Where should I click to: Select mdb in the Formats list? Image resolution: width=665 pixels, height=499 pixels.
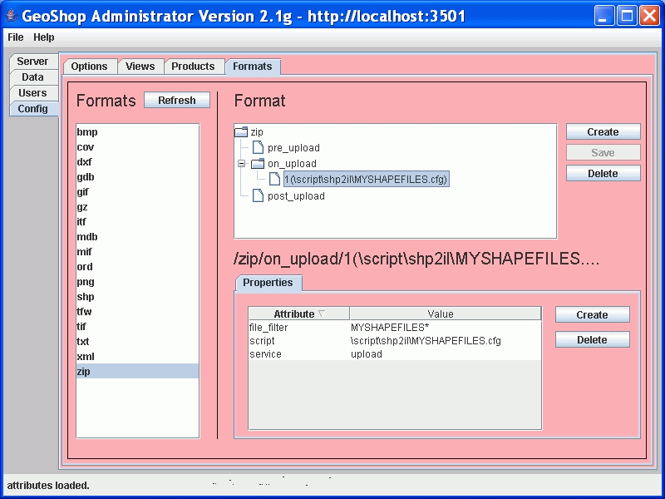point(137,237)
